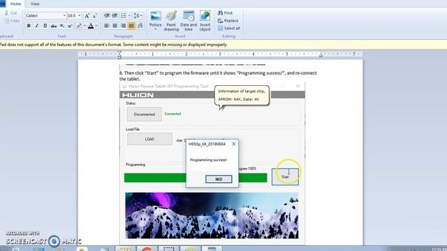Open Find in Editing group
This screenshot has height=251, width=447.
coord(225,13)
